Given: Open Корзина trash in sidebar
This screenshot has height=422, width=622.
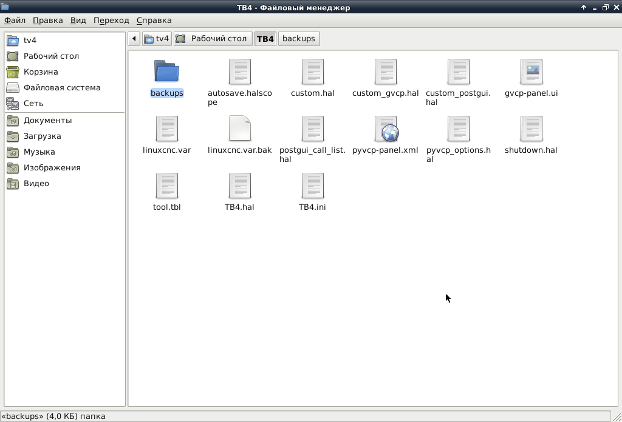Looking at the screenshot, I should [x=64, y=72].
